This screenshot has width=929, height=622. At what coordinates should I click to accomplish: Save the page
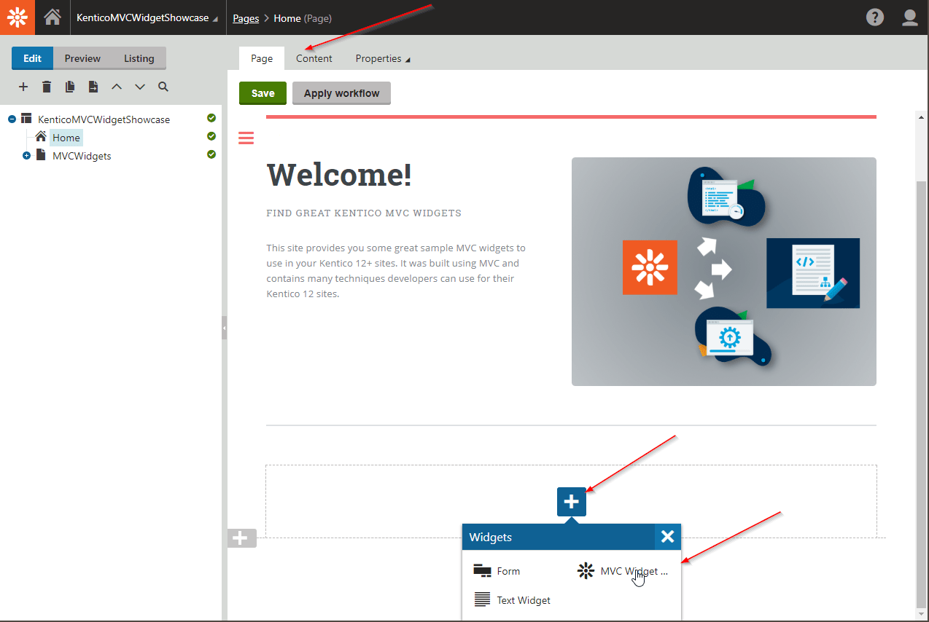click(263, 93)
